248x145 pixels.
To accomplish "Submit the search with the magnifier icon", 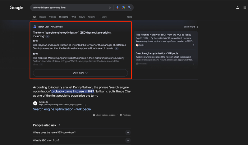I will (x=129, y=8).
